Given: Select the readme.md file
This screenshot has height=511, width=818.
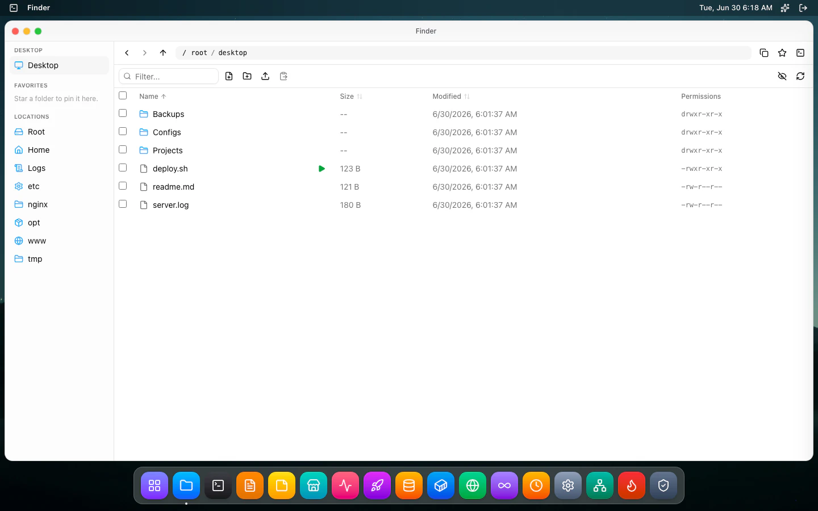Looking at the screenshot, I should coord(173,187).
